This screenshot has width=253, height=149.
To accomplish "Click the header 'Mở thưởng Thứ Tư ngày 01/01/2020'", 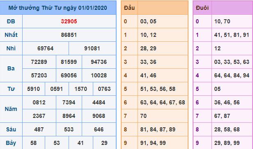I will coord(57,8).
